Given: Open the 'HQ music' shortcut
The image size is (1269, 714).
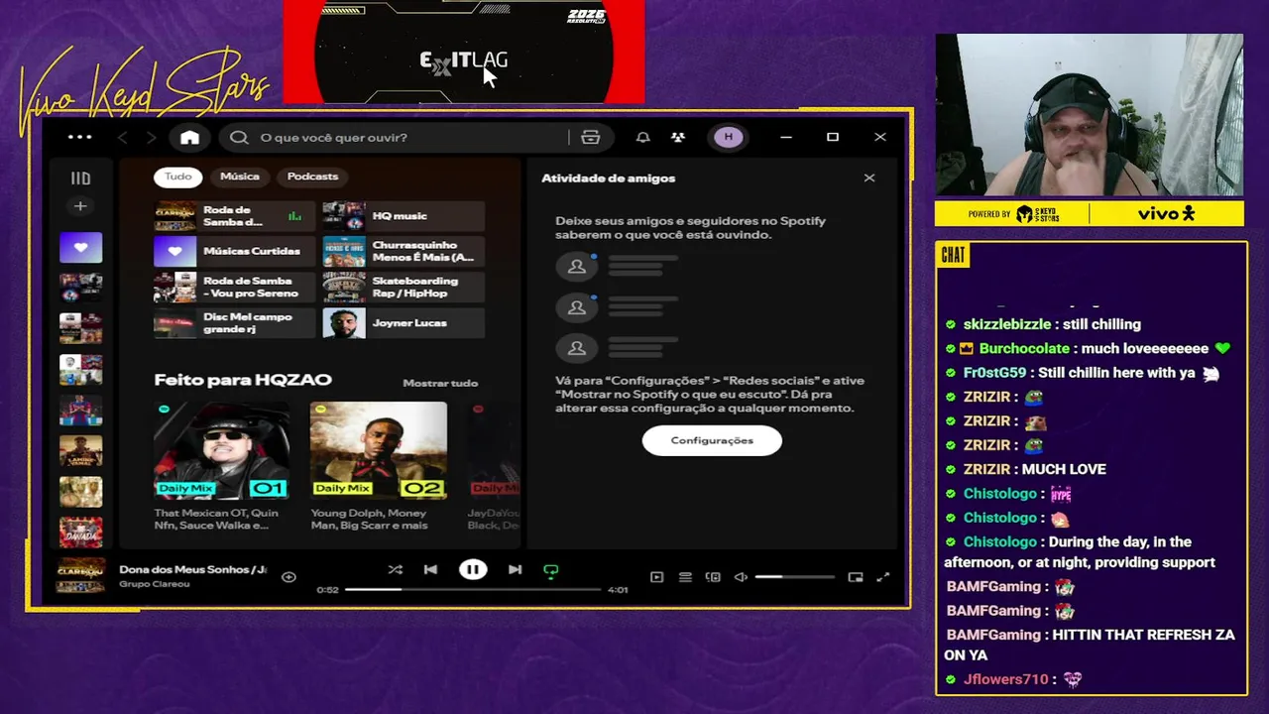Looking at the screenshot, I should coord(404,216).
